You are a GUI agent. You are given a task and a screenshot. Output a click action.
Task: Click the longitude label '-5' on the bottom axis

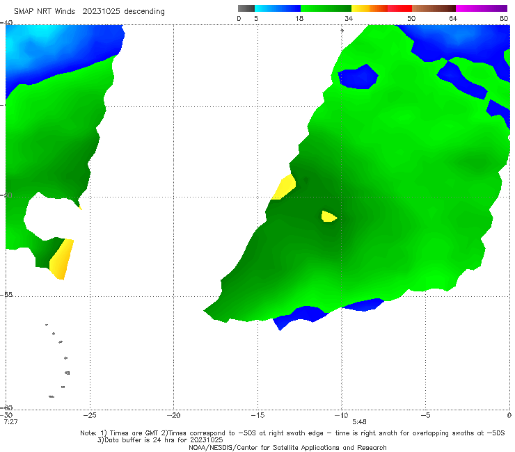click(x=426, y=415)
